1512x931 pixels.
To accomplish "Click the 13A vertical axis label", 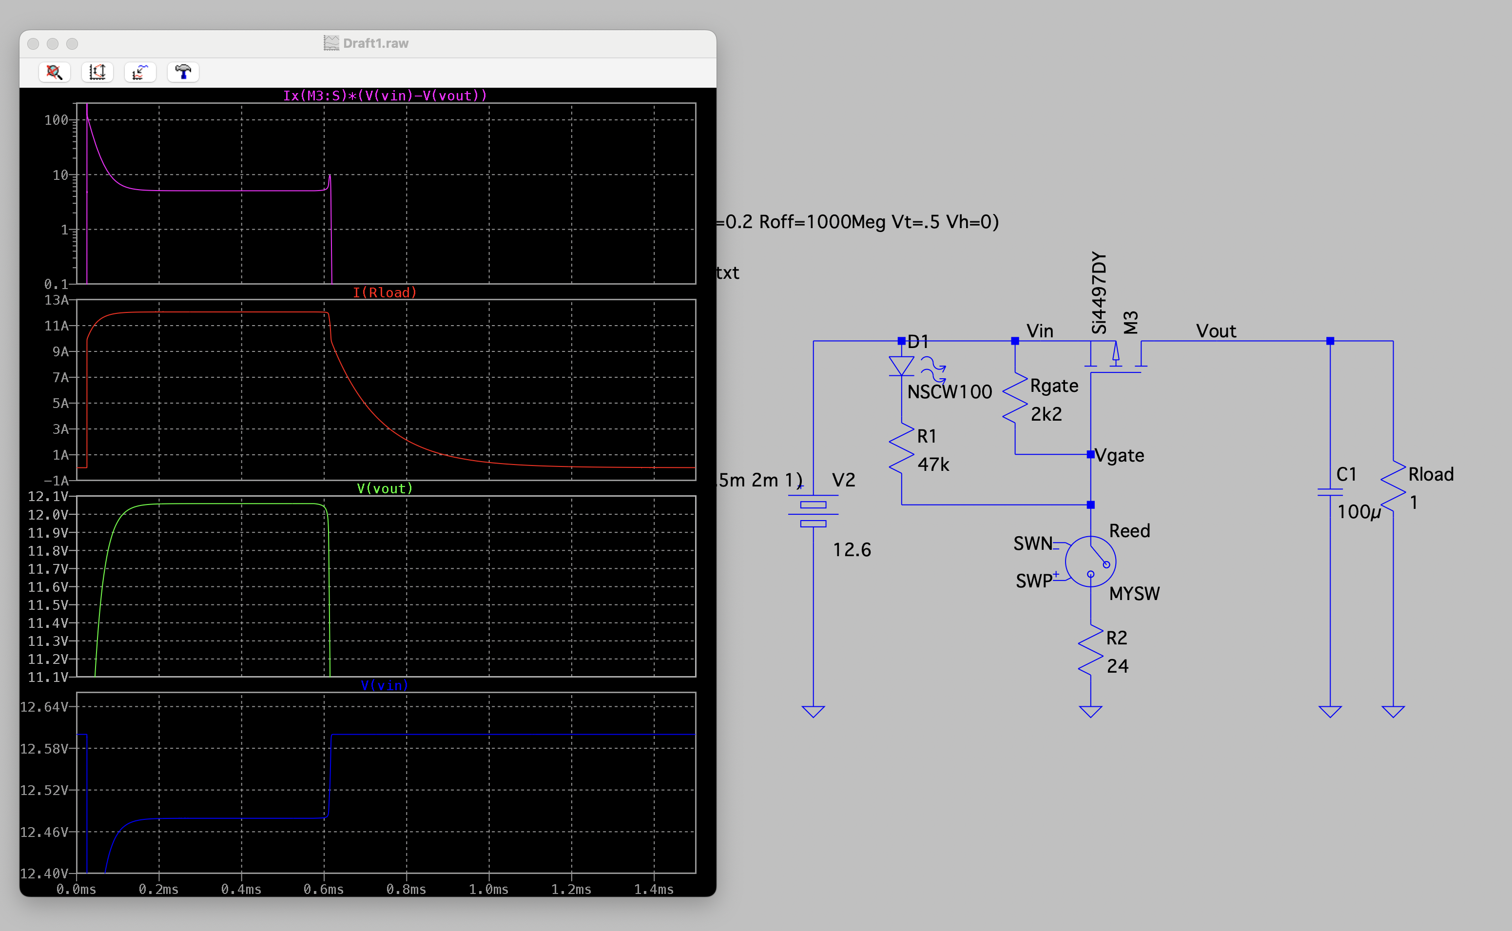I will (56, 300).
